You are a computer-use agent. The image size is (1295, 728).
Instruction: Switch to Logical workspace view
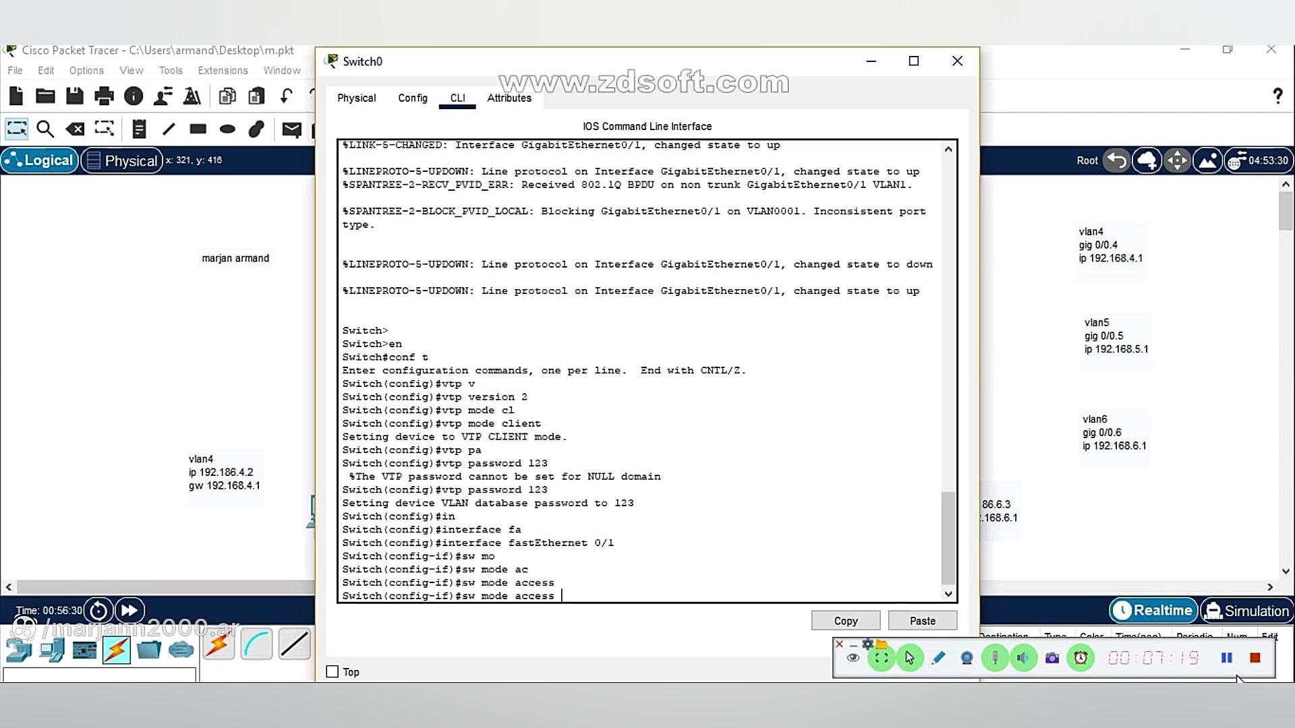pos(40,160)
